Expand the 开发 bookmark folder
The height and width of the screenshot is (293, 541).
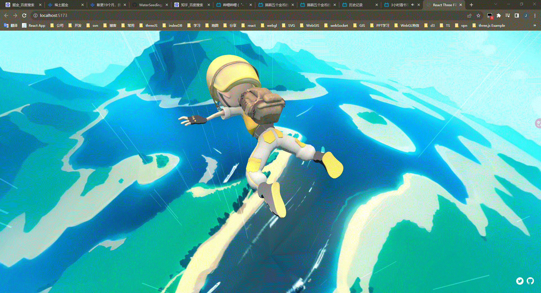click(75, 25)
